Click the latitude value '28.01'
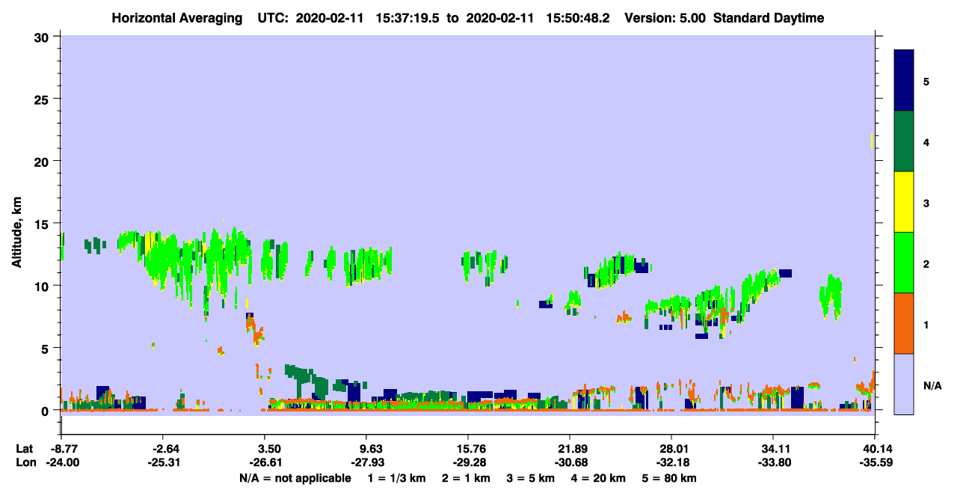Image resolution: width=972 pixels, height=499 pixels. click(x=671, y=449)
